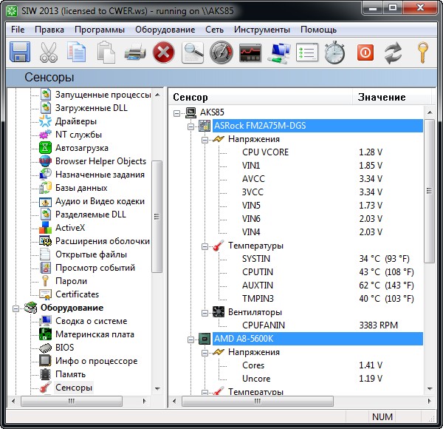Select Материнская плата in sidebar tree
Image resolution: width=443 pixels, height=429 pixels.
(x=95, y=334)
